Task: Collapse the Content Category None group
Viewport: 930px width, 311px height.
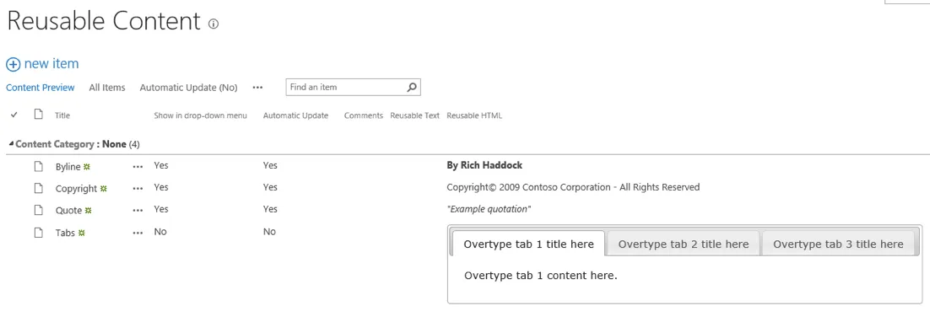Action: (x=11, y=144)
